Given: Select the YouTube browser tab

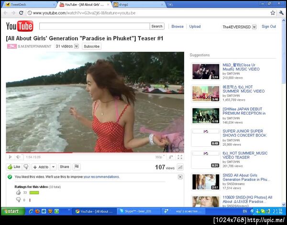Looking at the screenshot, I should click(x=84, y=5).
